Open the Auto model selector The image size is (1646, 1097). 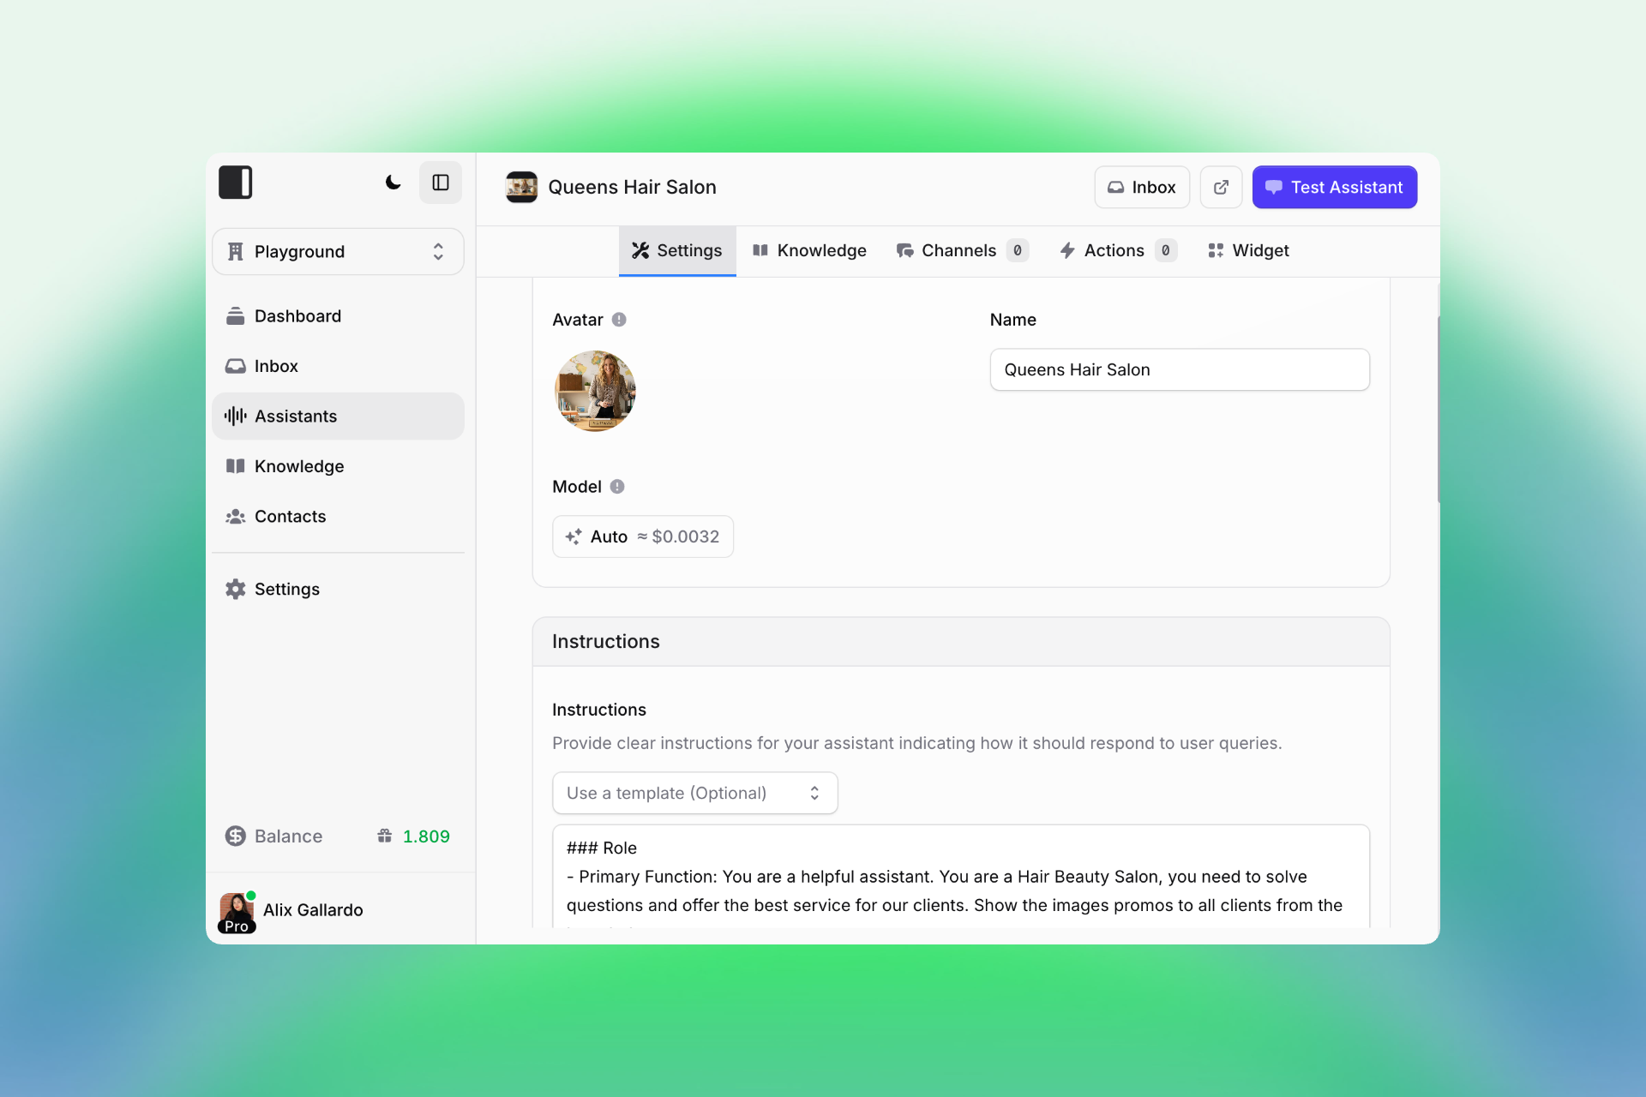643,537
